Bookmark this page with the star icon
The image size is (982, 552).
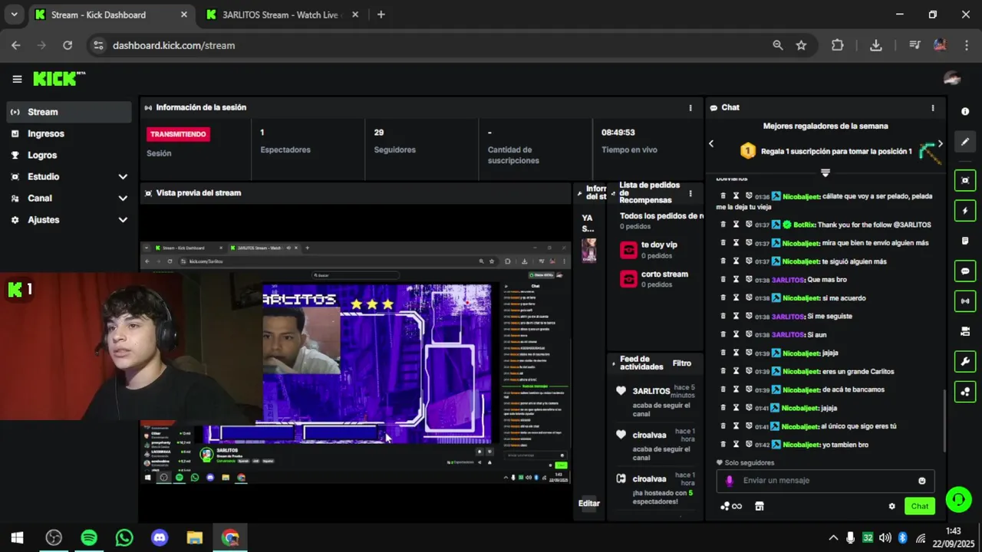[x=801, y=45]
